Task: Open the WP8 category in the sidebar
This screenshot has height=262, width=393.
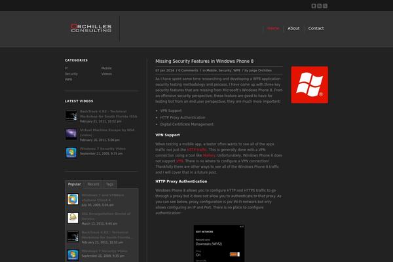Action: [68, 79]
